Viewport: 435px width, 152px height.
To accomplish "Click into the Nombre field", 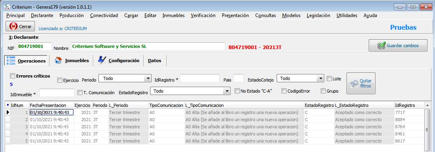I will coord(148,47).
